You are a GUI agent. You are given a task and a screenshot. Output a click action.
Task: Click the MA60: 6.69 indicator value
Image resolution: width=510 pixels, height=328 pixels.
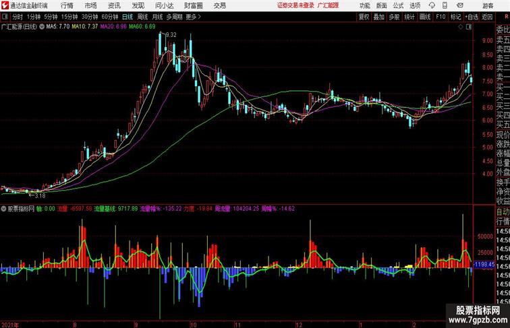tap(142, 27)
